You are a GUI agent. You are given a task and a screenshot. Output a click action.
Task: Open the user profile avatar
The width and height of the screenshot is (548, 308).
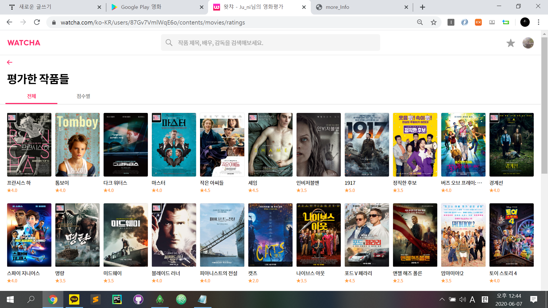point(528,43)
